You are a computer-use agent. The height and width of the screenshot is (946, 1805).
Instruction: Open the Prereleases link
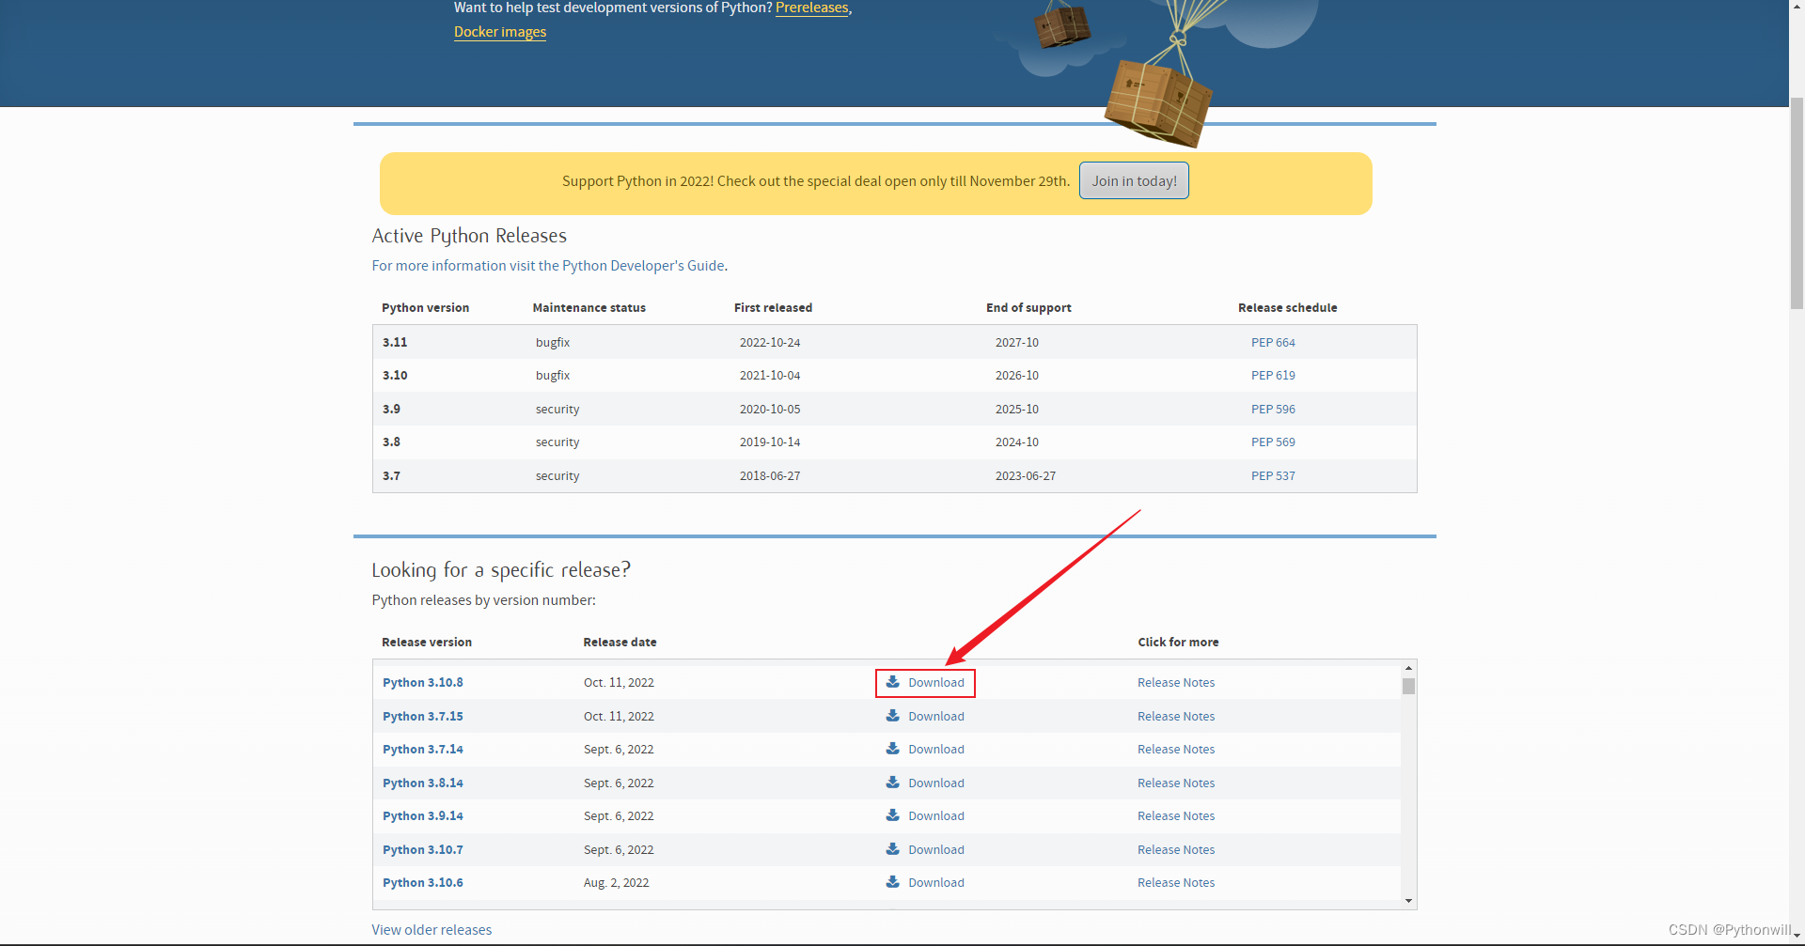pyautogui.click(x=812, y=8)
